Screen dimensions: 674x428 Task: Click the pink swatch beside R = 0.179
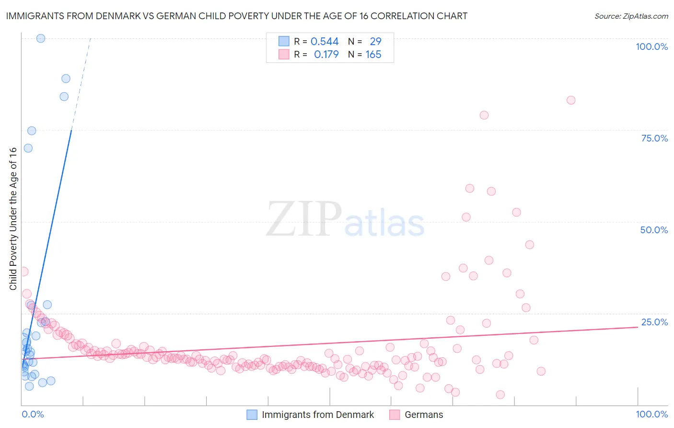pos(284,54)
